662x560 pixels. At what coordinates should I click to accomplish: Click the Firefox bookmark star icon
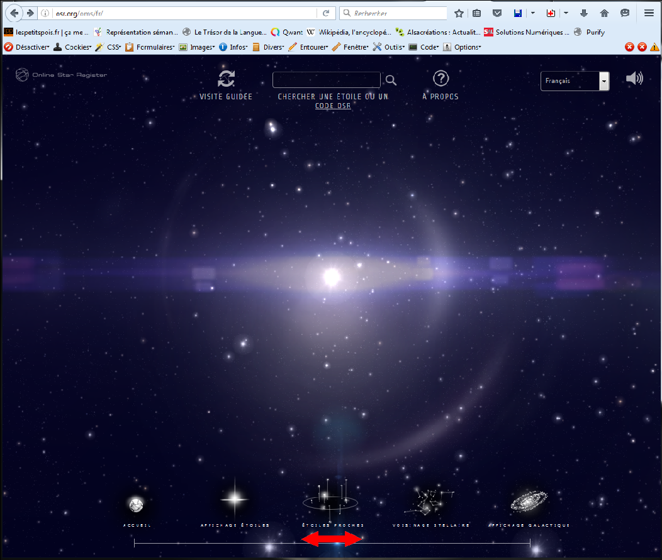coord(459,13)
